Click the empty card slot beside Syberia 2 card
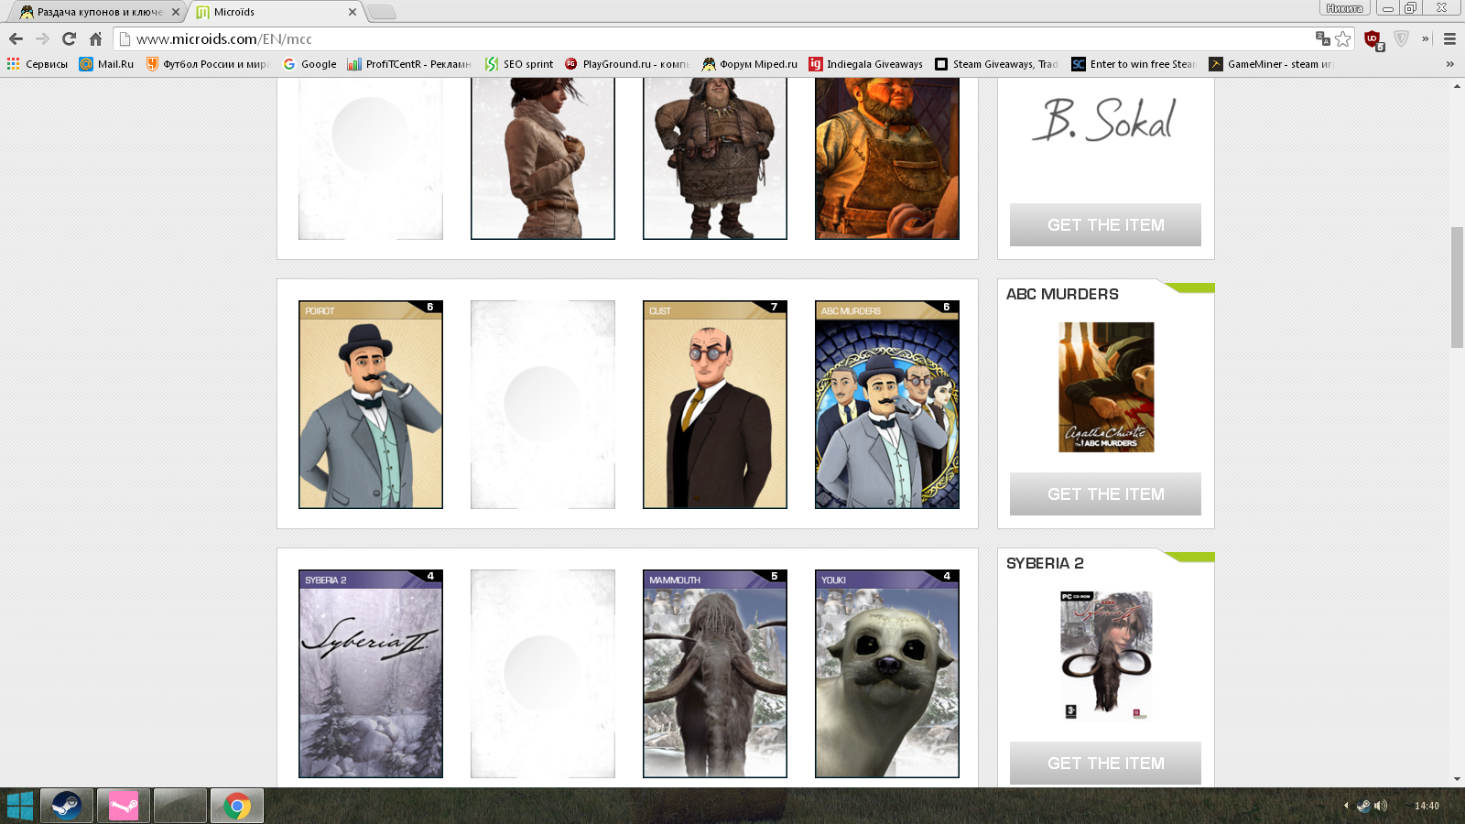Screen dimensions: 1465x824 (543, 674)
